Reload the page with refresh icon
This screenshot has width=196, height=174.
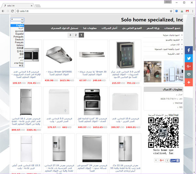click(12, 11)
